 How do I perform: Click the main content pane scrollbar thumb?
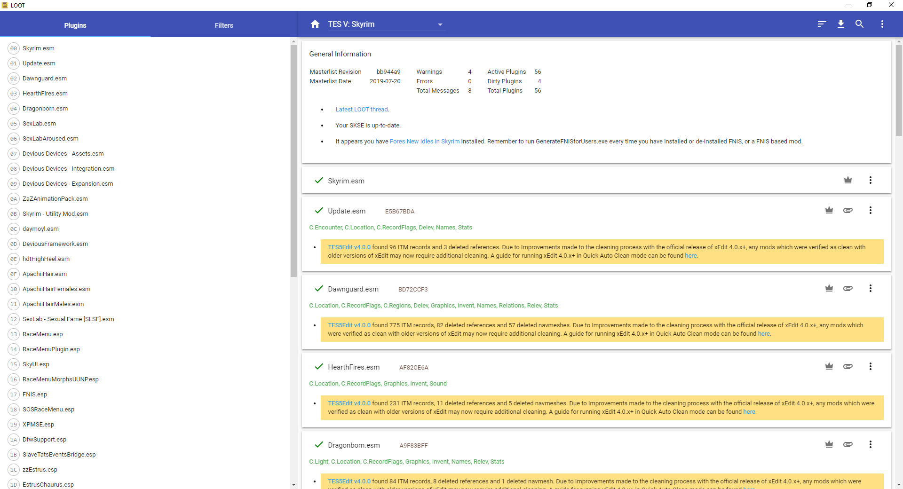(899, 90)
